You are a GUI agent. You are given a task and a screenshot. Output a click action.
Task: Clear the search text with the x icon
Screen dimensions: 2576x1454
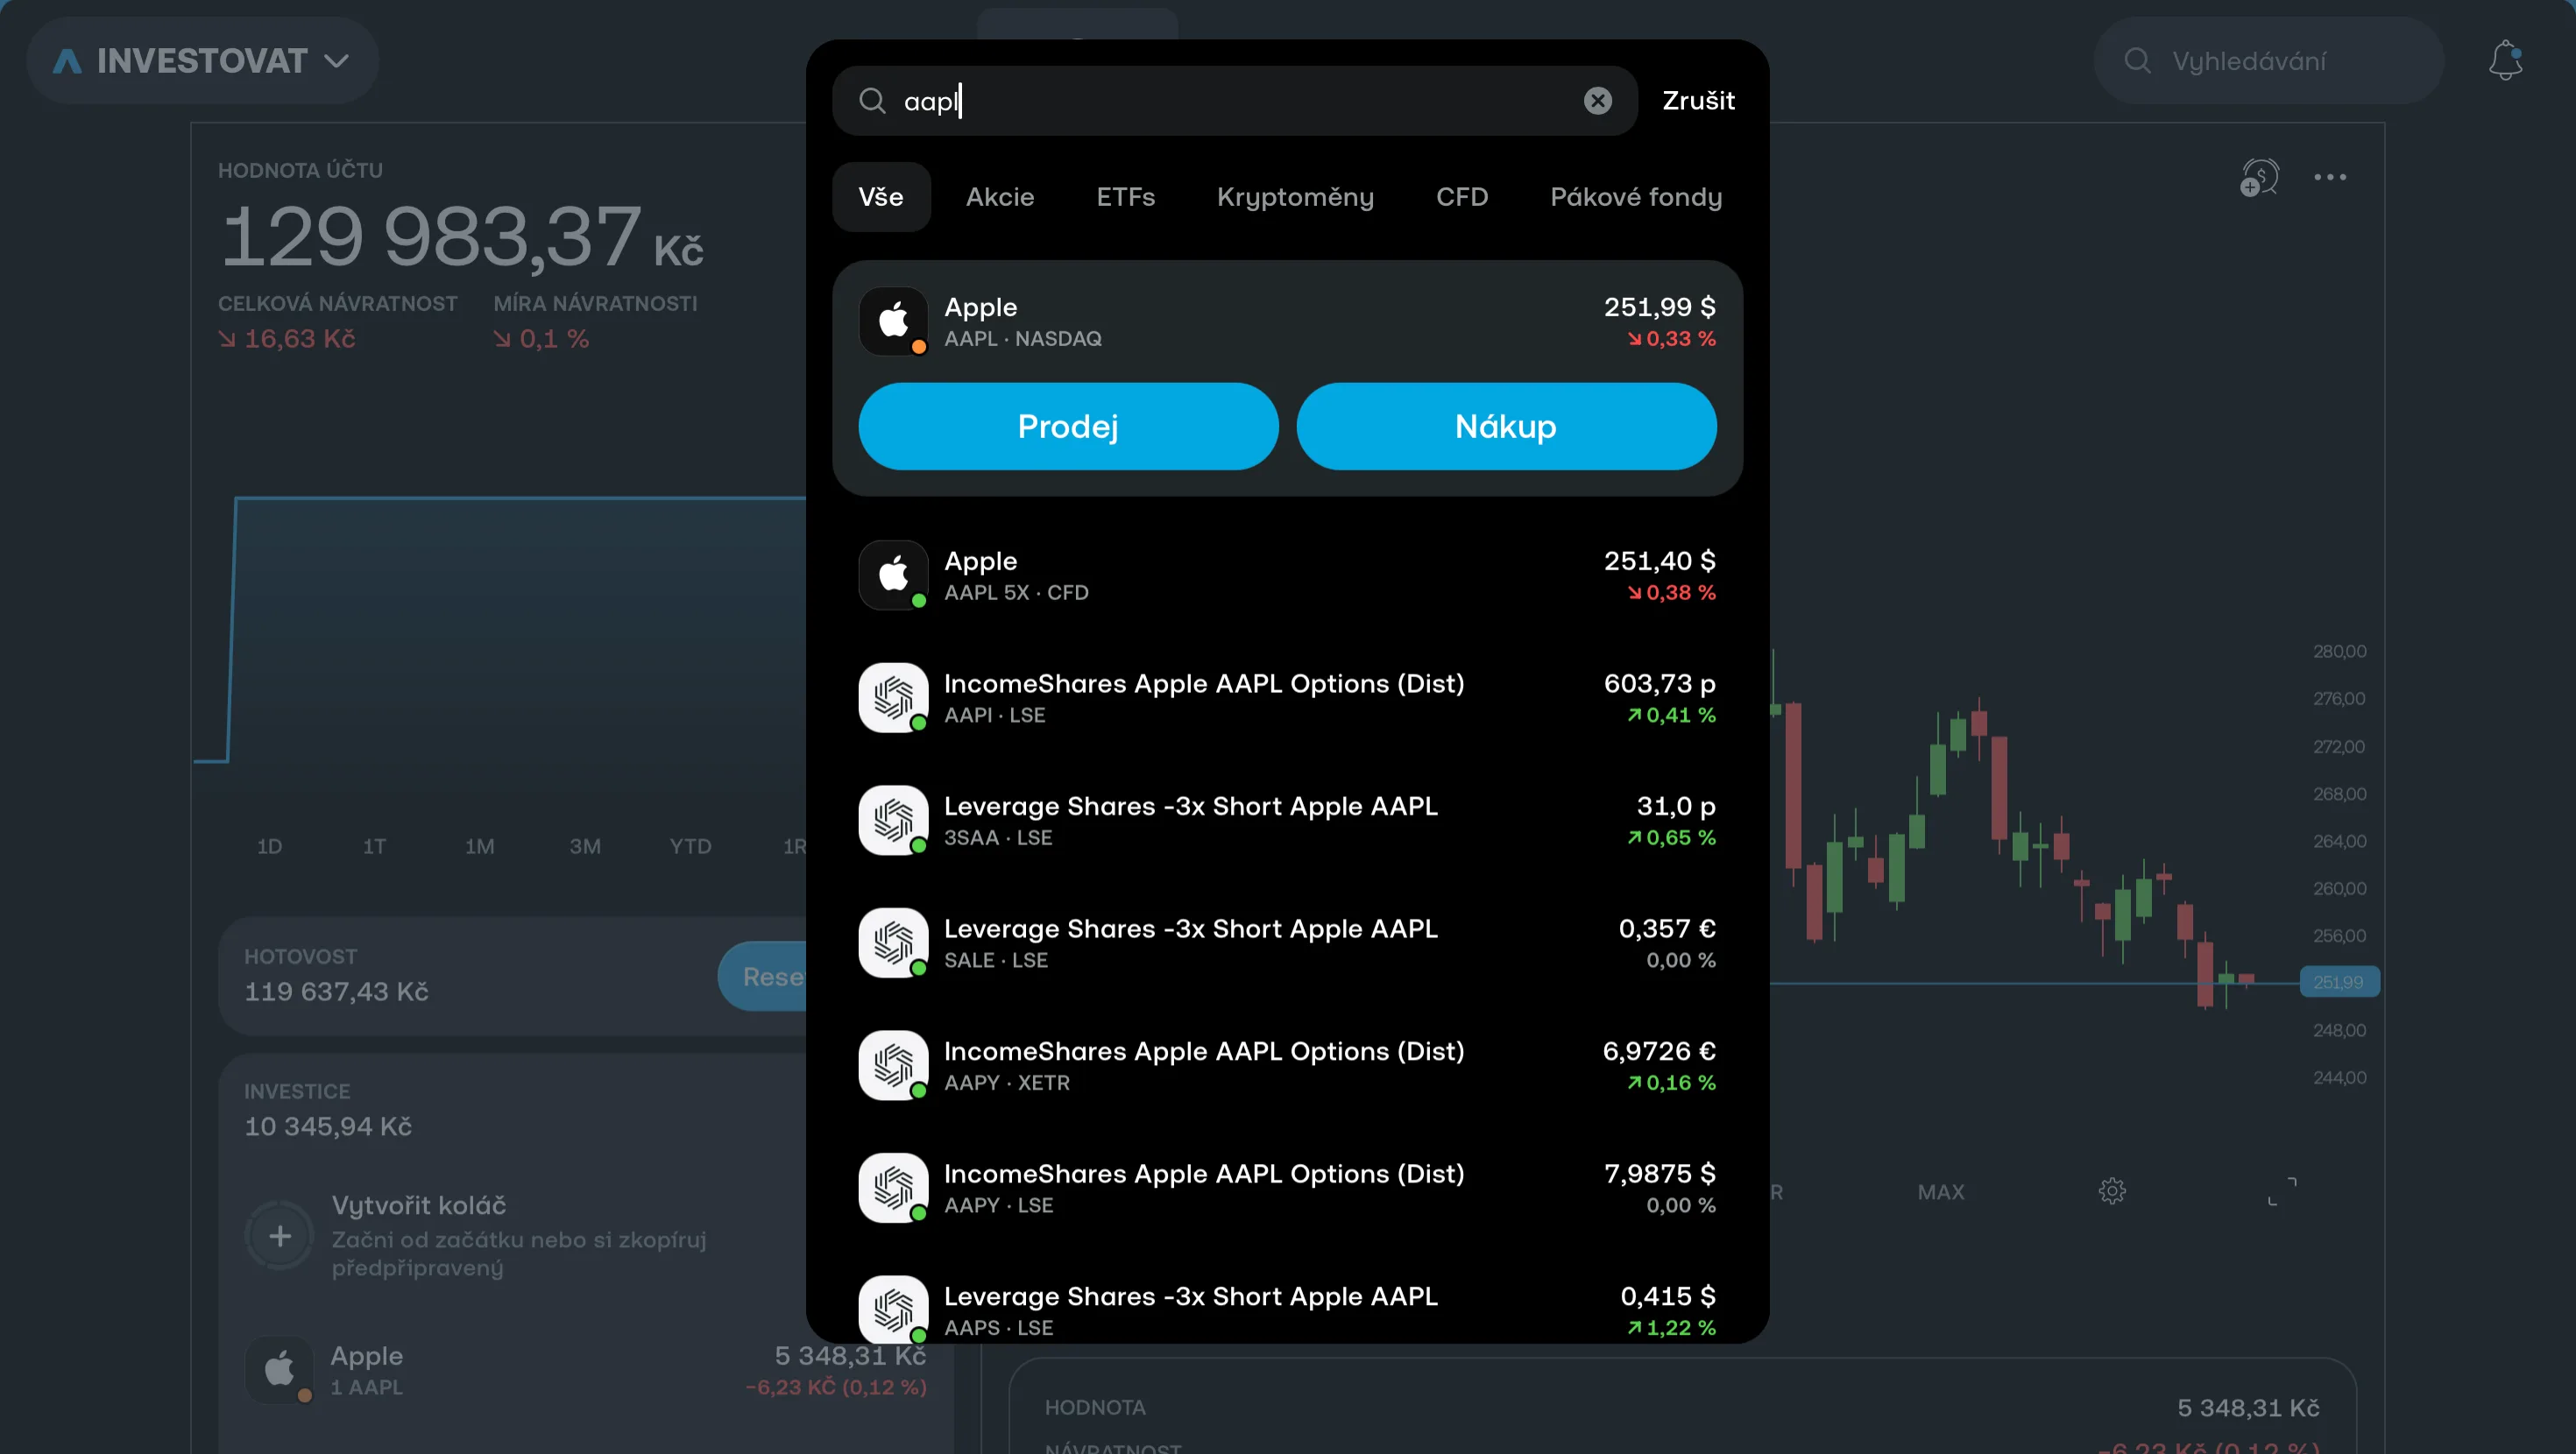pos(1597,100)
